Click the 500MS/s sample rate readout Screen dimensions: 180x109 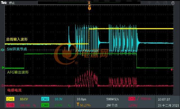click(112, 99)
